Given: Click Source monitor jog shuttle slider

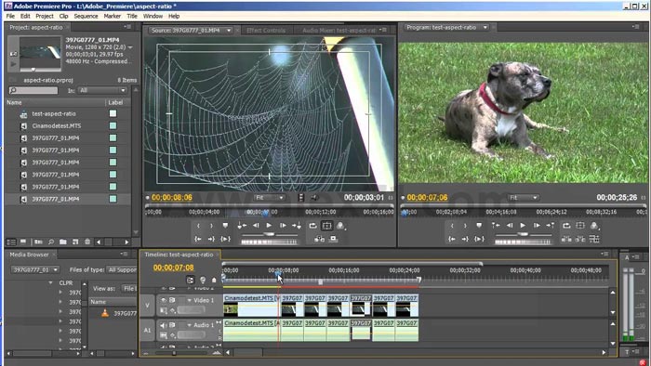Looking at the screenshot, I should point(269,234).
